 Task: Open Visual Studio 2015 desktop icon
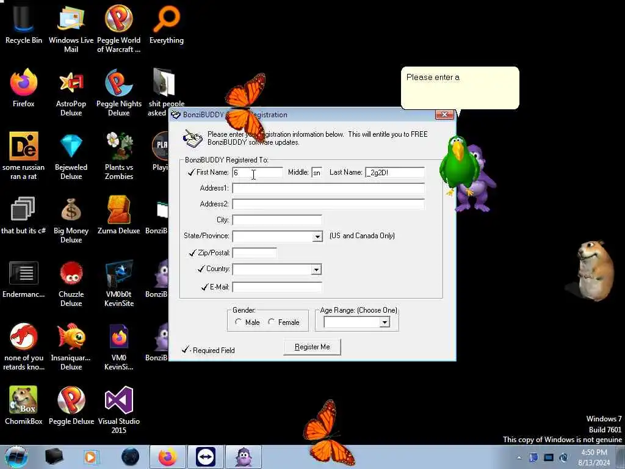click(x=119, y=410)
